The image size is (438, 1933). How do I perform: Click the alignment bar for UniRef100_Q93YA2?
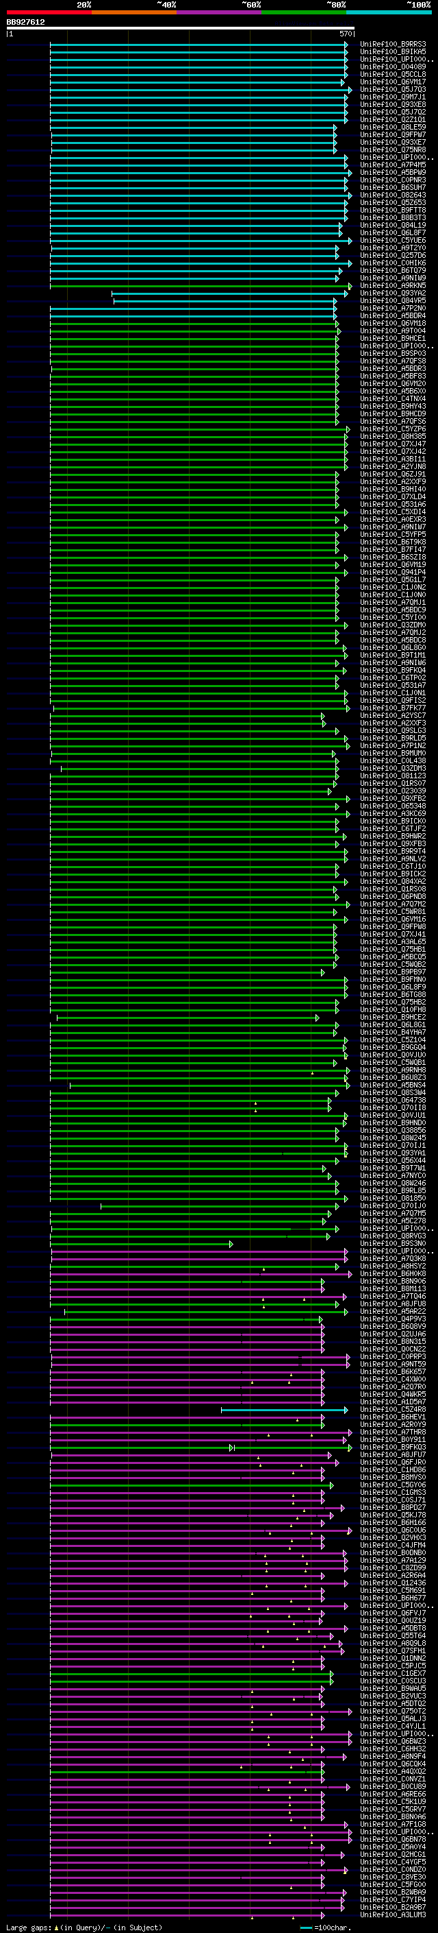pos(230,293)
